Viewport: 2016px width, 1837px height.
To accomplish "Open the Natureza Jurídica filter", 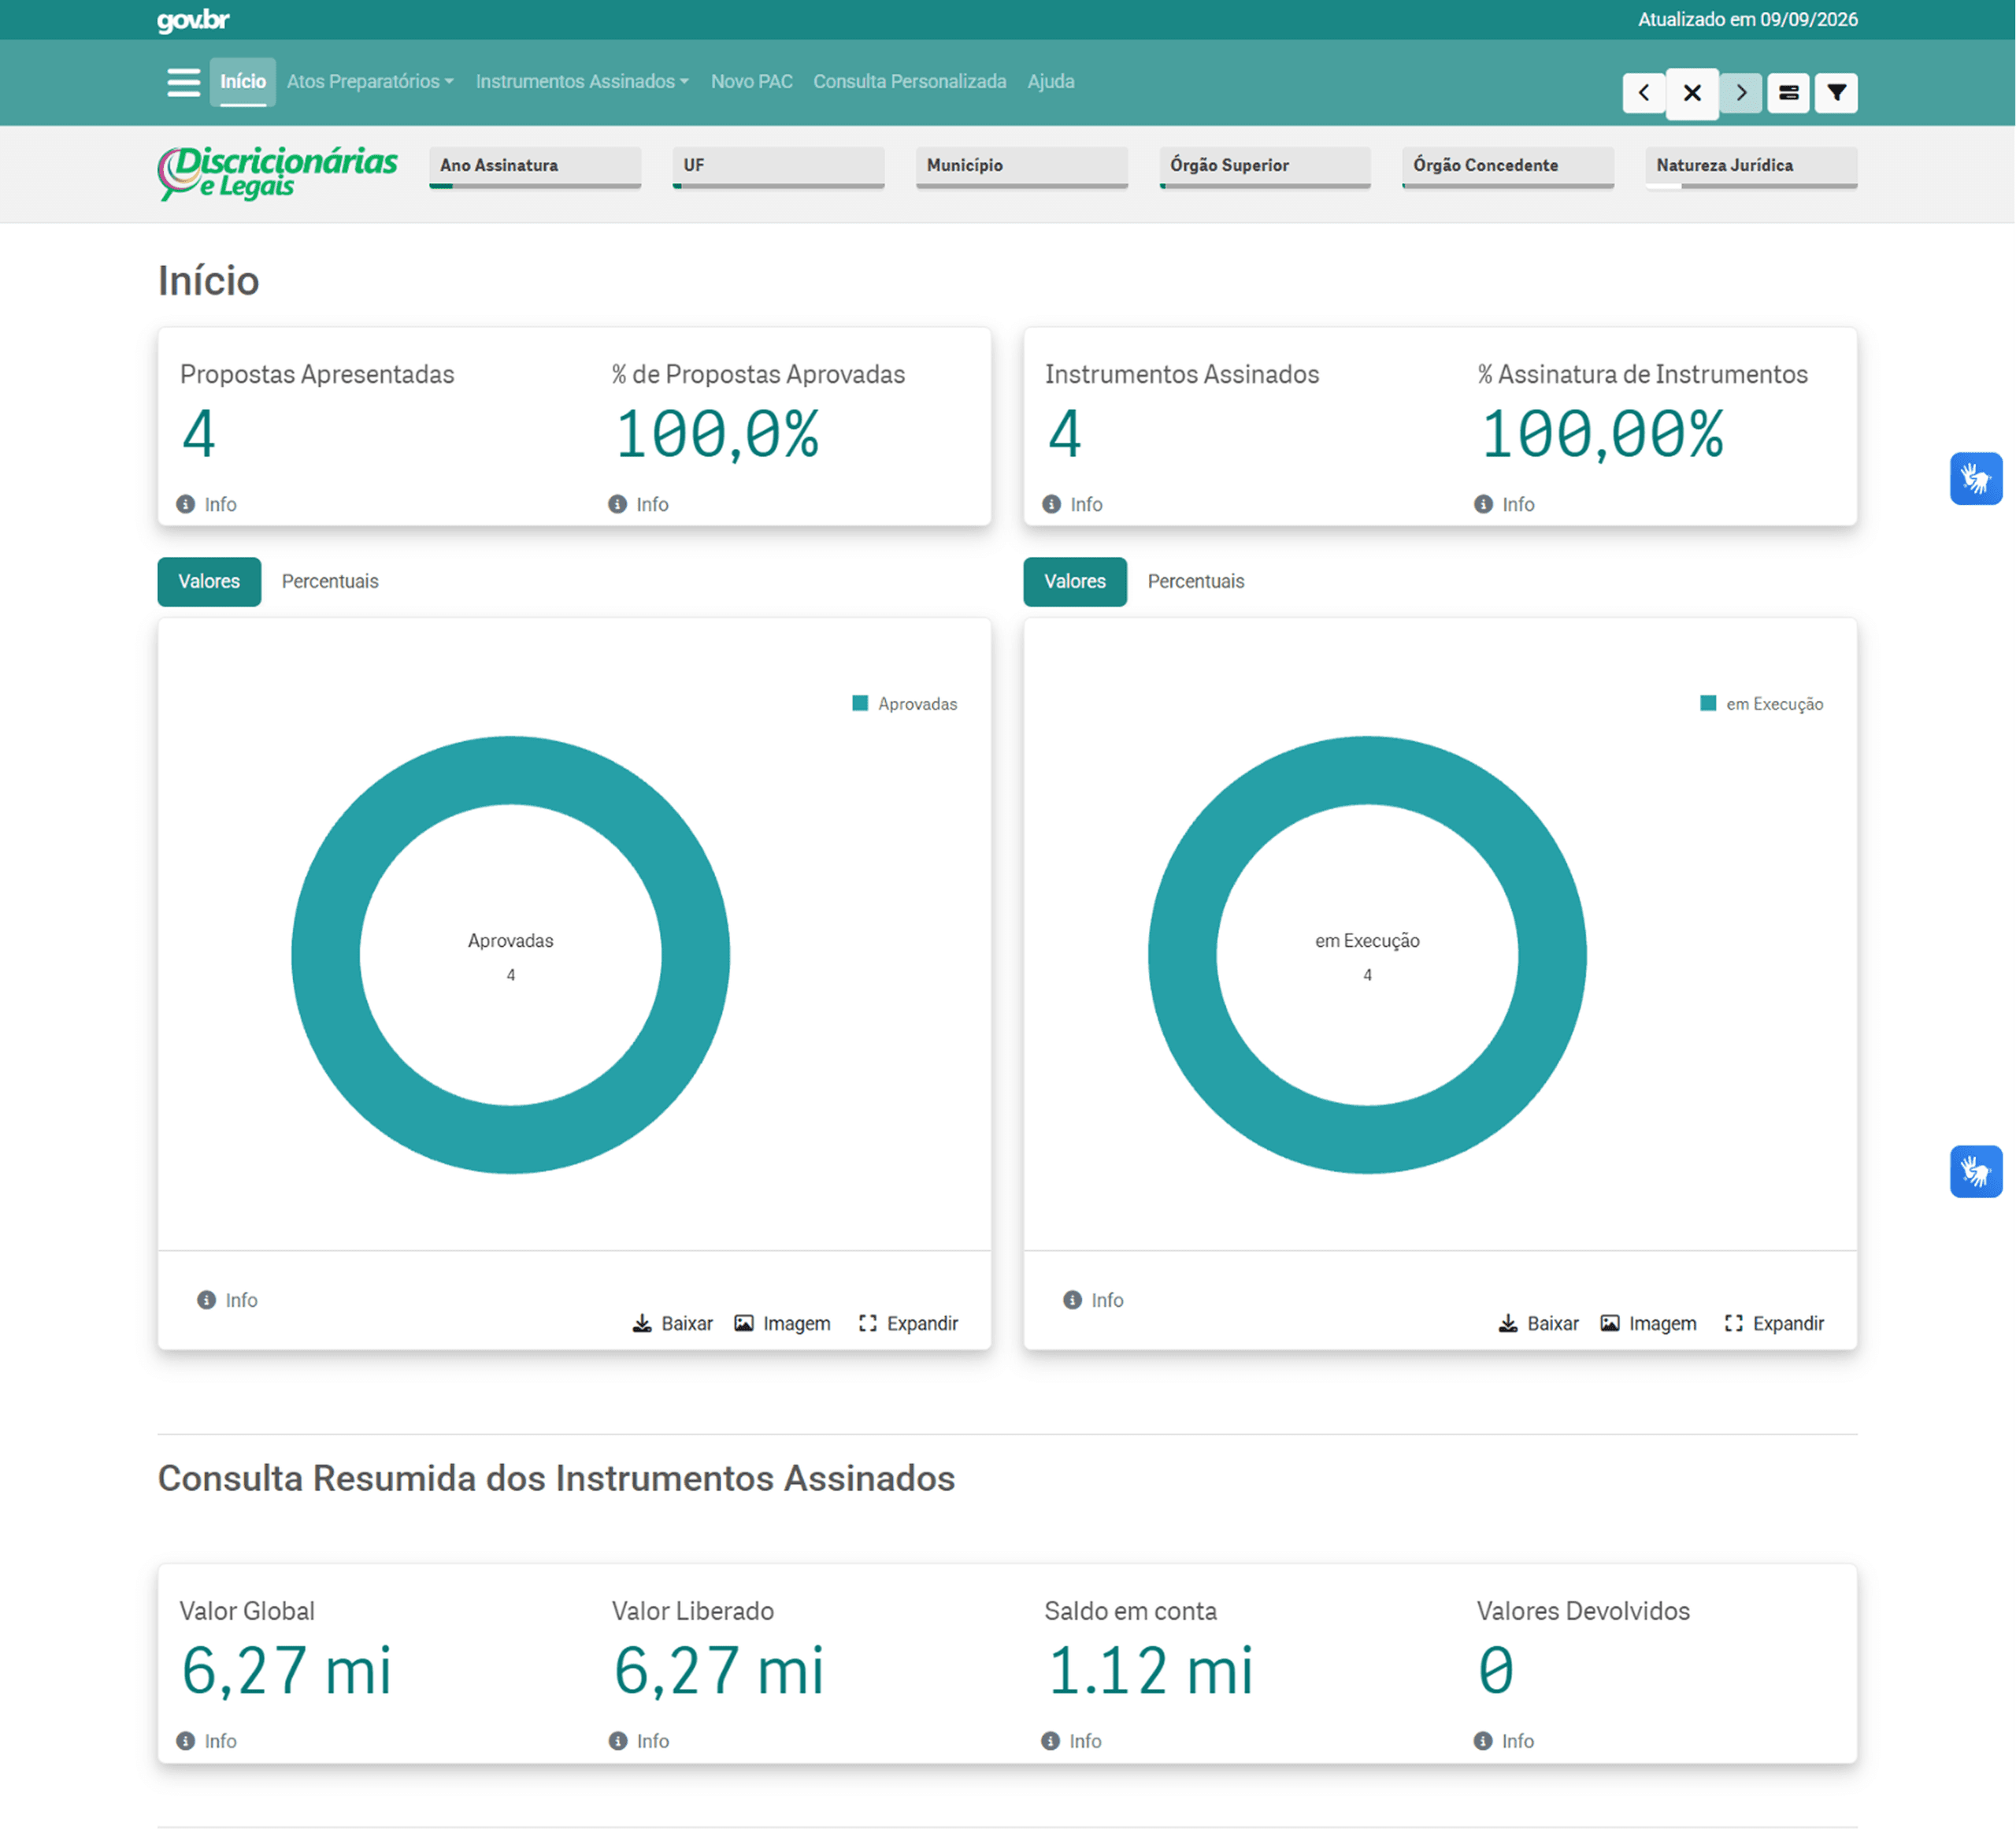I will [1751, 167].
